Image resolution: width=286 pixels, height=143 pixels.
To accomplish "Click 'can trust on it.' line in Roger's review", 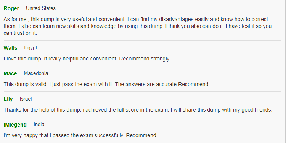I will [20, 33].
